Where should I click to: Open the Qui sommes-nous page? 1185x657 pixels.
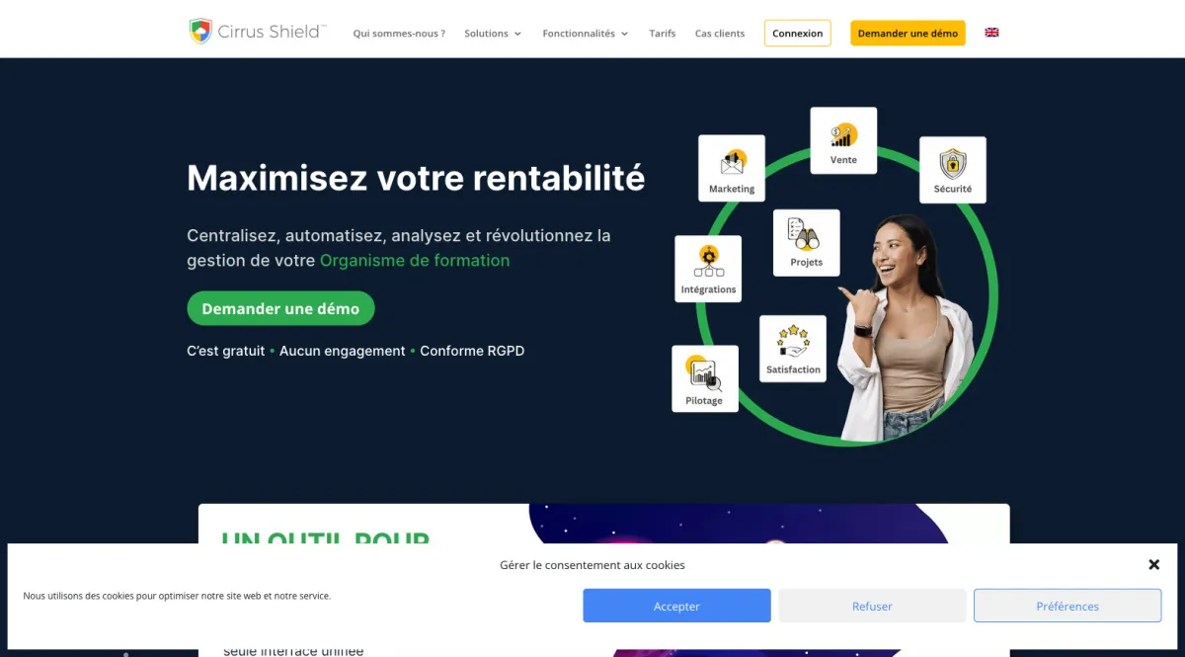pyautogui.click(x=399, y=34)
